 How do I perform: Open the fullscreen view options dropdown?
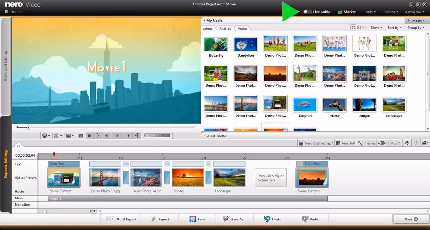[x=58, y=136]
